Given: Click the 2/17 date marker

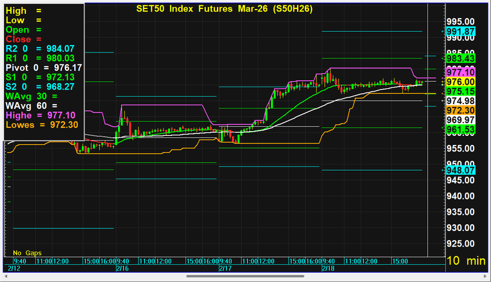Looking at the screenshot, I should (x=225, y=268).
